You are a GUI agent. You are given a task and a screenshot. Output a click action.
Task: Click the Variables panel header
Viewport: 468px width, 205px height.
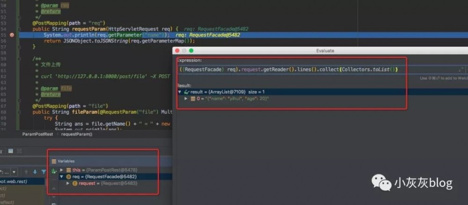[111, 161]
